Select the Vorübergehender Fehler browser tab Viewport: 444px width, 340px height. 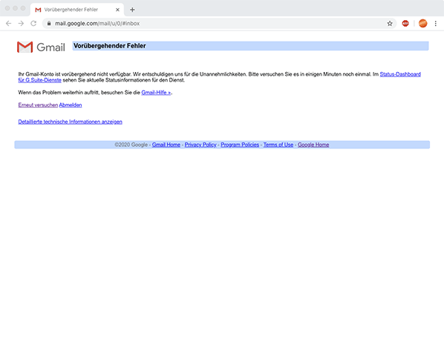click(77, 10)
